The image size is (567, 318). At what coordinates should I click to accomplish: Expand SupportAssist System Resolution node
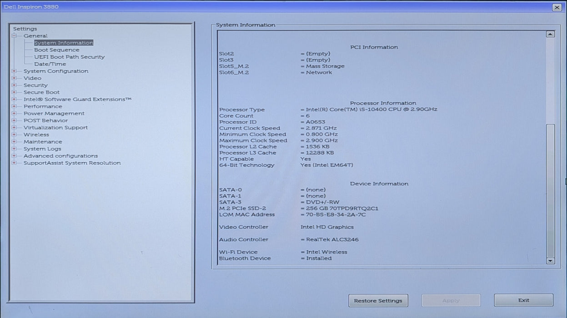[x=14, y=163]
